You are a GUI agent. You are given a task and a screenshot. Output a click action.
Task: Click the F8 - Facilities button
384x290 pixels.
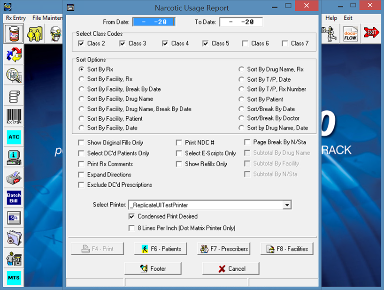coord(287,249)
